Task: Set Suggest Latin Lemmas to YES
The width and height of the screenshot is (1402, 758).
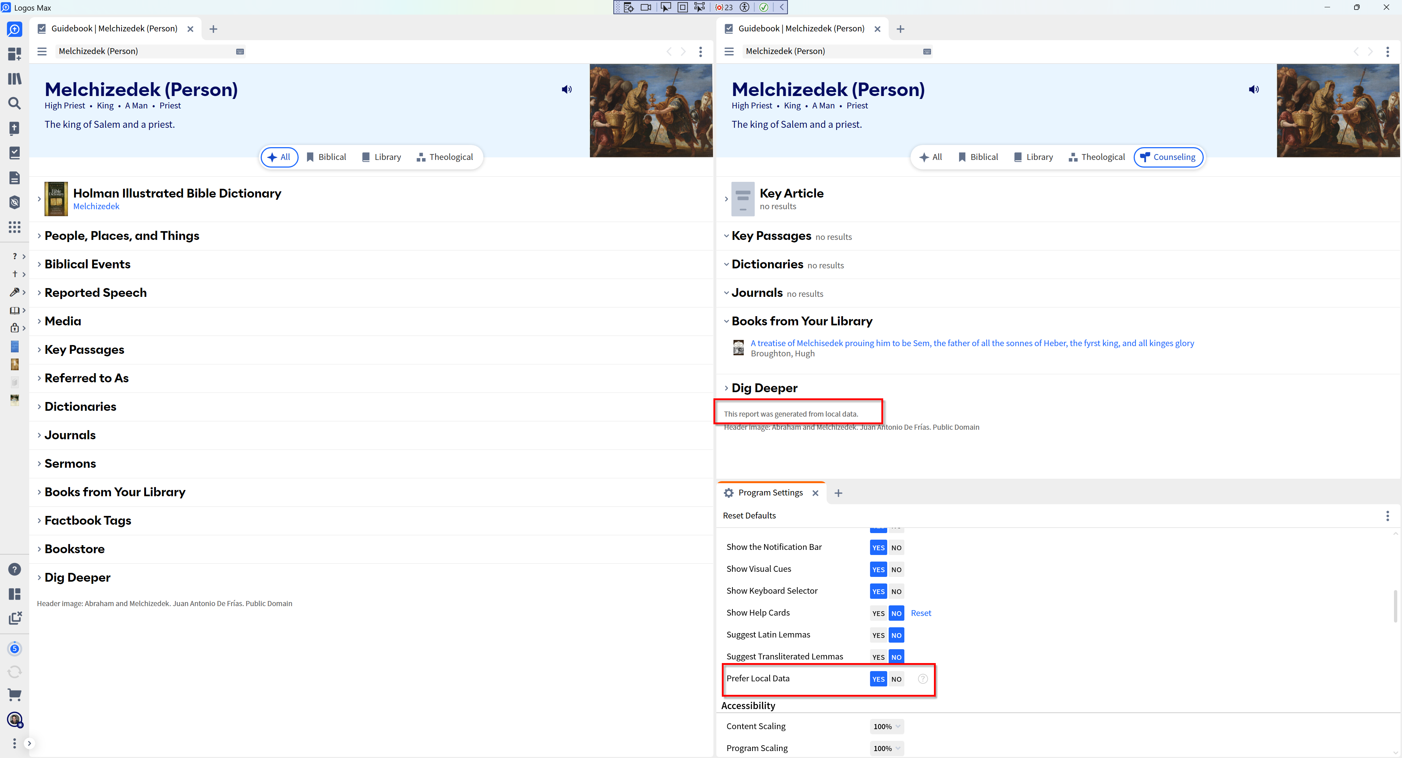Action: (x=878, y=635)
